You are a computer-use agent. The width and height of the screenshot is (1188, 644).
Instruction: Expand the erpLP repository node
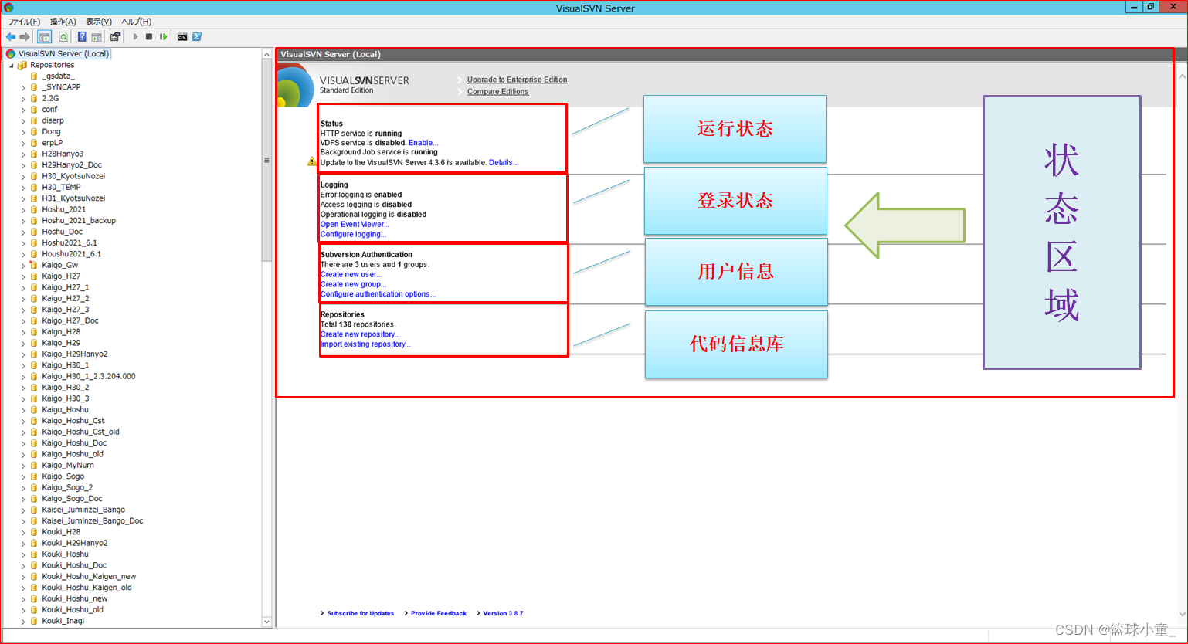click(23, 144)
